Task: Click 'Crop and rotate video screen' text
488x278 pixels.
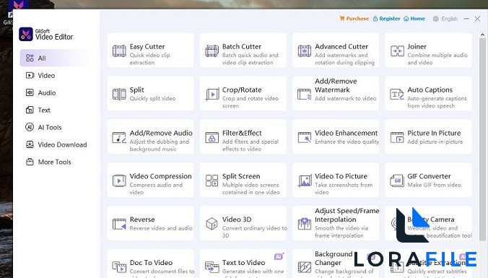Action: tap(250, 102)
